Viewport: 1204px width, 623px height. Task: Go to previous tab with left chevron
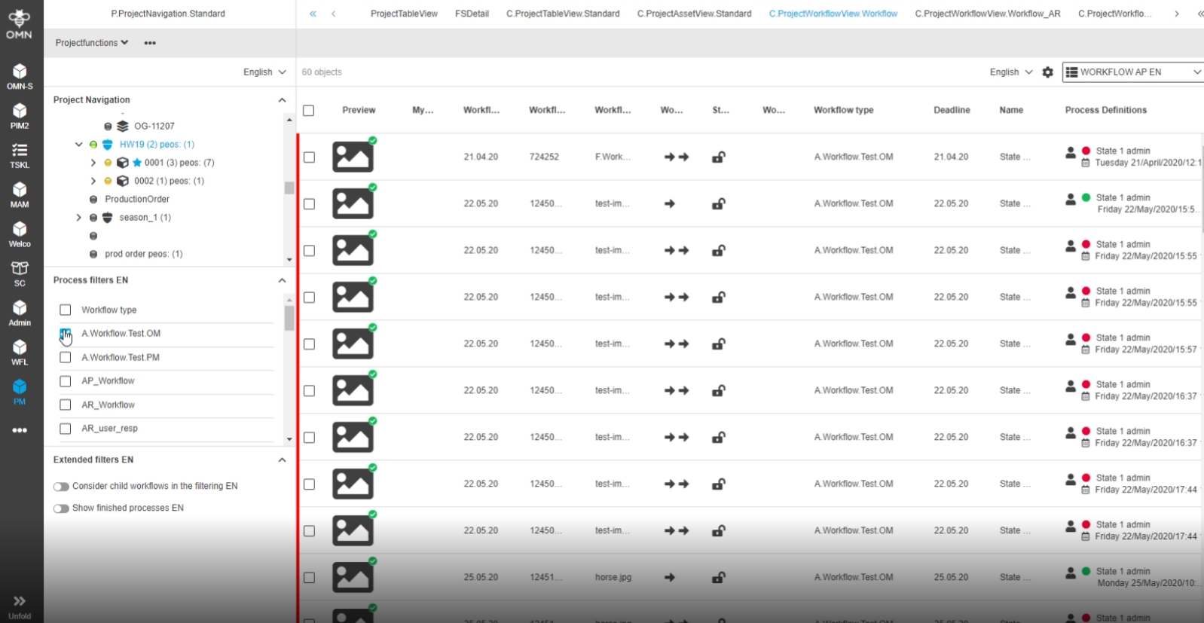click(x=333, y=14)
